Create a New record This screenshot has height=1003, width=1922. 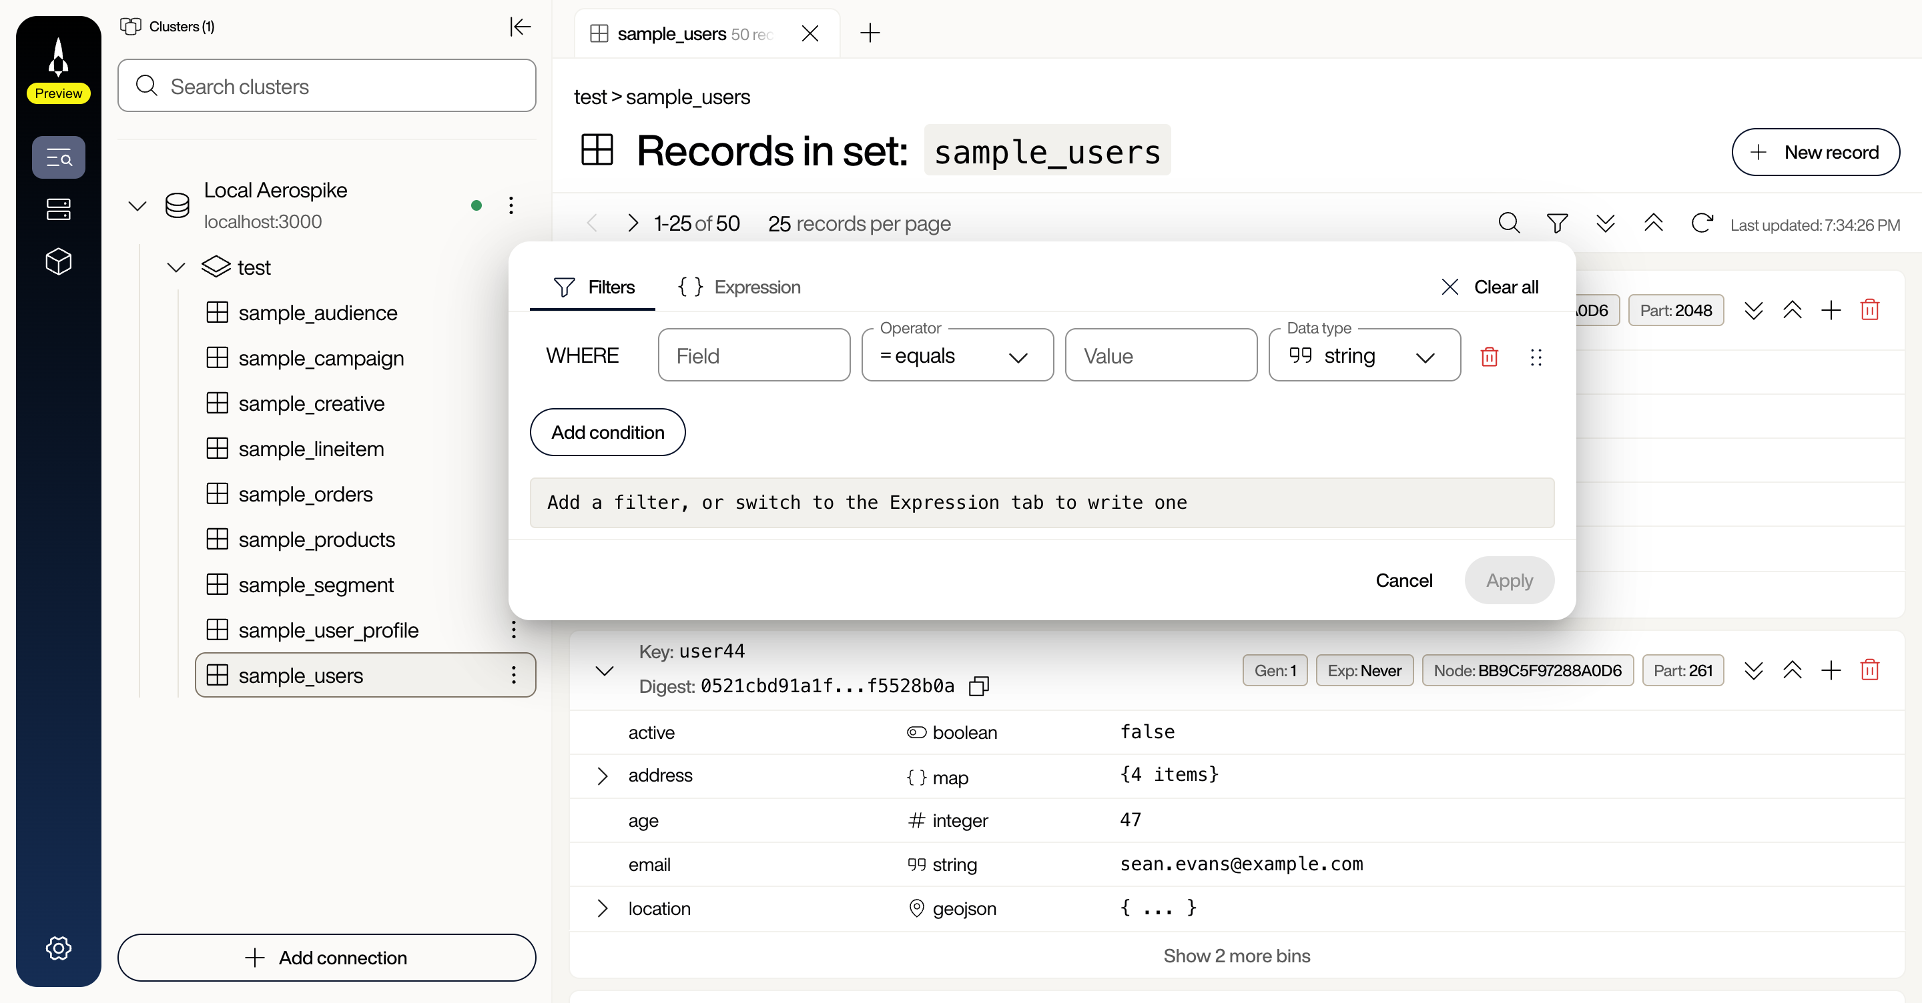click(x=1815, y=152)
